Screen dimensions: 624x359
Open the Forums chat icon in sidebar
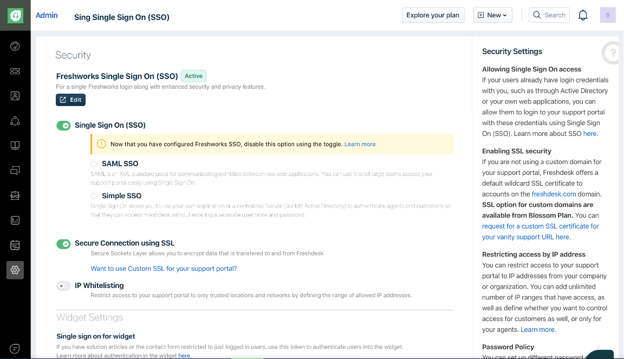[15, 171]
